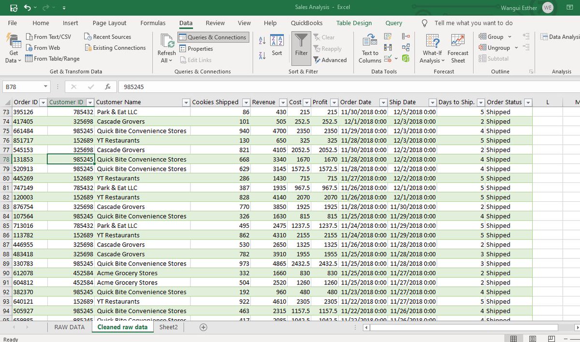
Task: Open Advanced filter options
Action: click(x=330, y=60)
